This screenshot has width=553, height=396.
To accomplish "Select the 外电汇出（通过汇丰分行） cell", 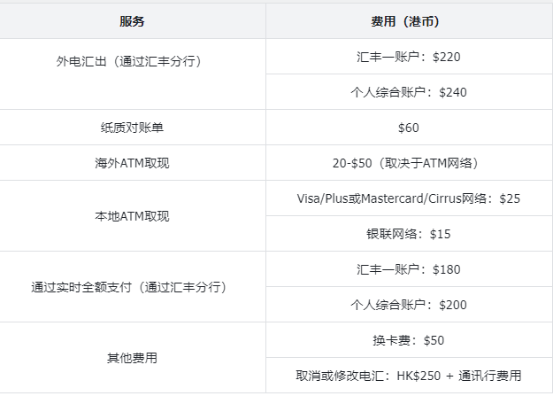I will pyautogui.click(x=132, y=74).
